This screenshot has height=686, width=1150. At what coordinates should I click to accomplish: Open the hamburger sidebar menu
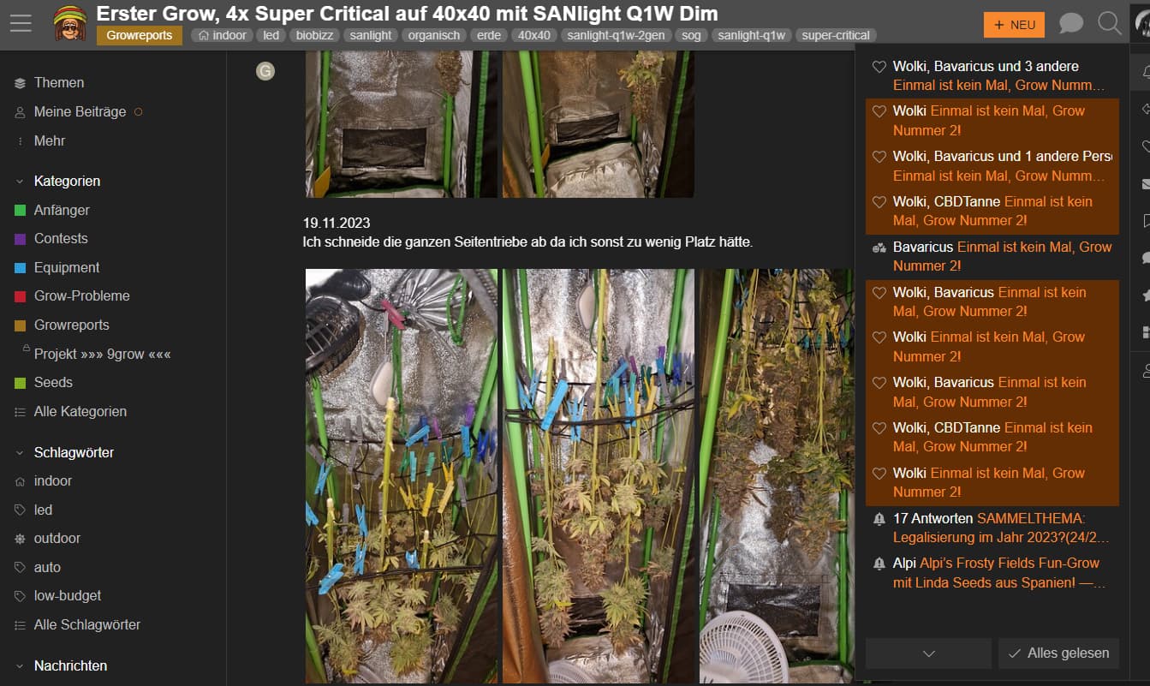pos(21,23)
